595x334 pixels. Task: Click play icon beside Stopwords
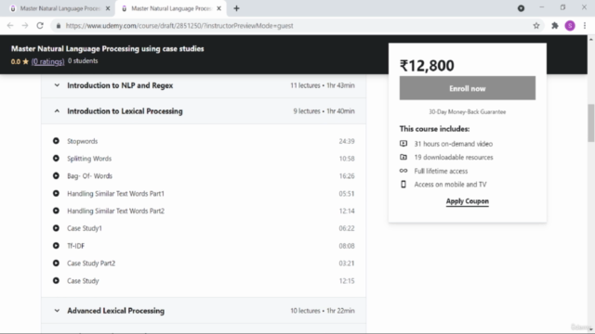(56, 141)
